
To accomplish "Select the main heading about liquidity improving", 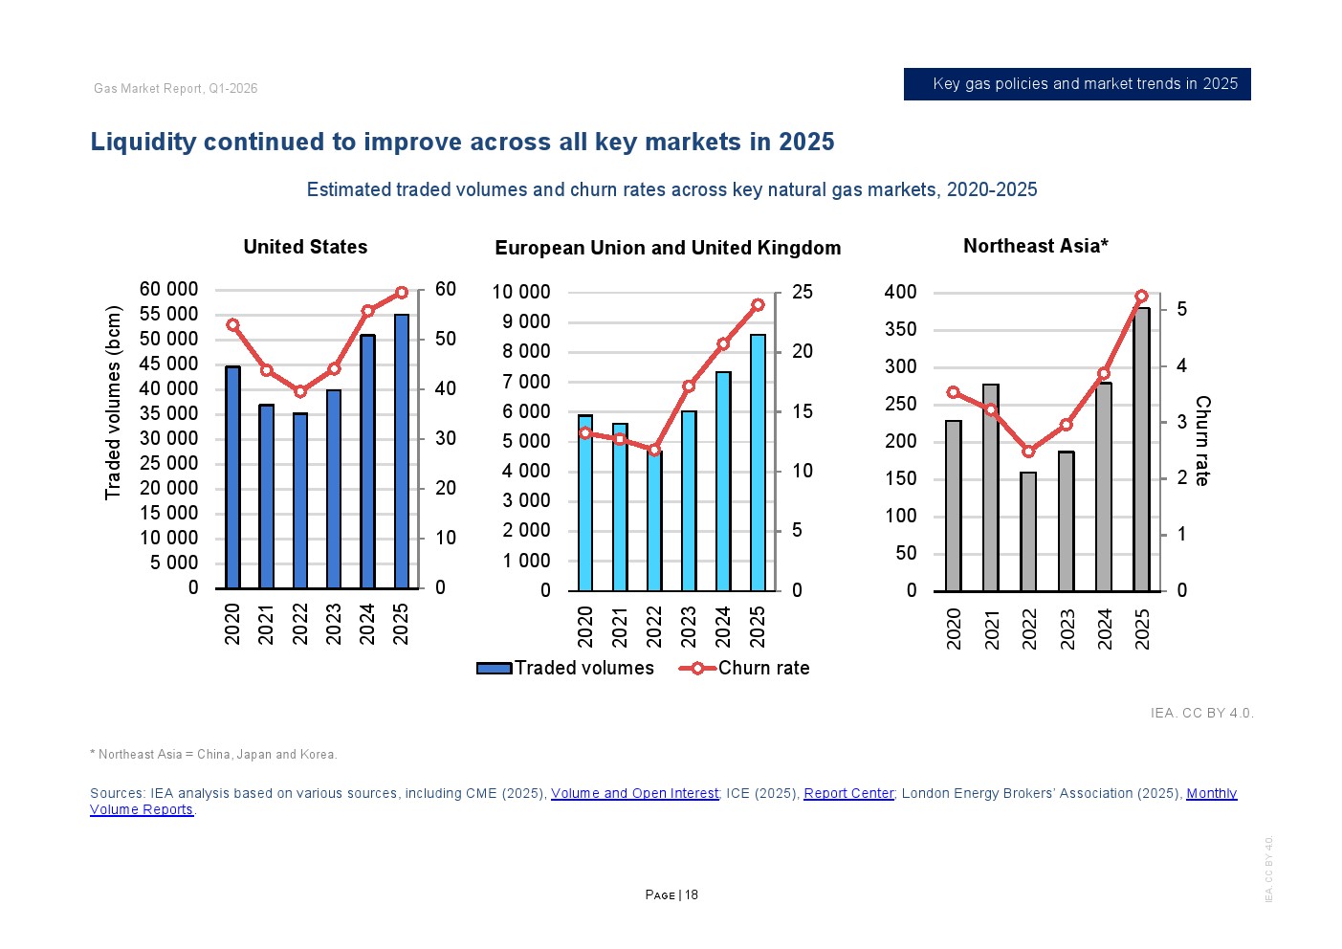I will click(x=462, y=142).
